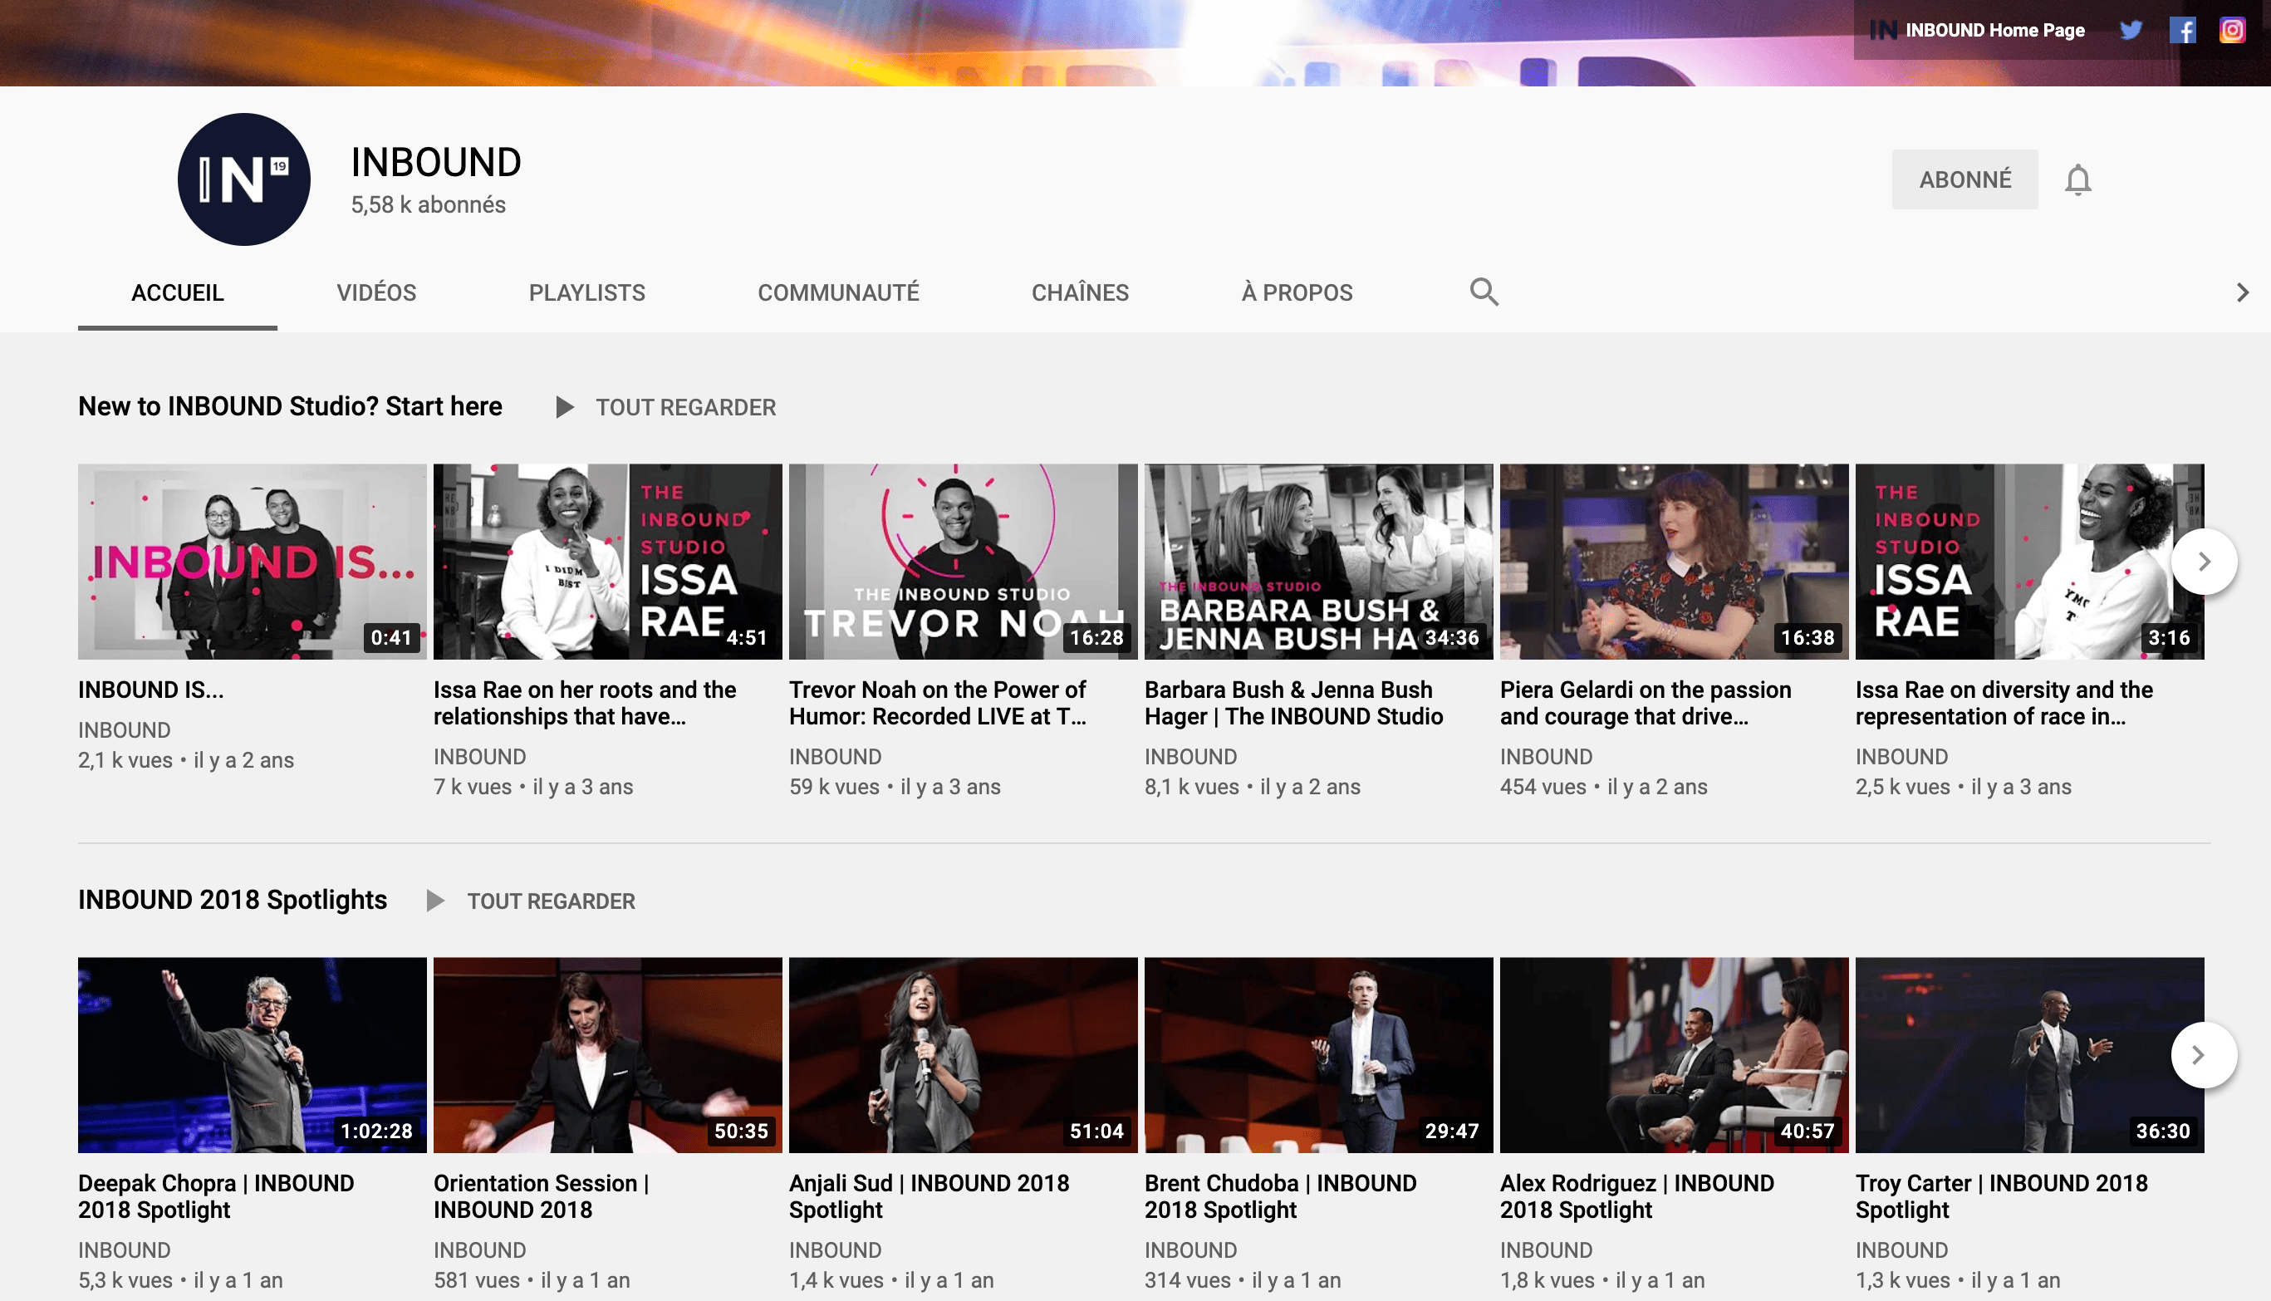The height and width of the screenshot is (1301, 2271).
Task: Click 'Issa Rae on her roots' title
Action: [x=585, y=703]
